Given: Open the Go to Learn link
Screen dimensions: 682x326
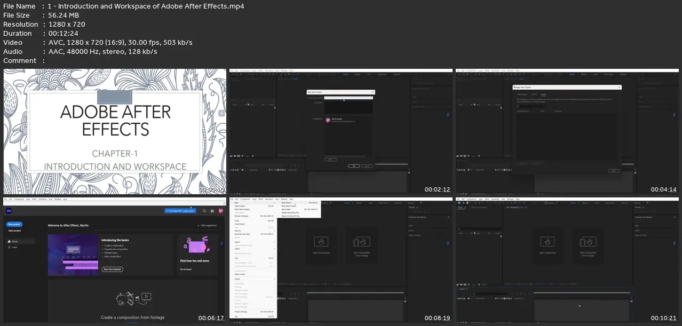Looking at the screenshot, I should point(186,269).
